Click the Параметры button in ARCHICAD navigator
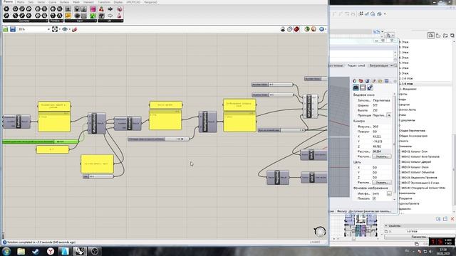Screen dimensions: 456x256 [419, 237]
